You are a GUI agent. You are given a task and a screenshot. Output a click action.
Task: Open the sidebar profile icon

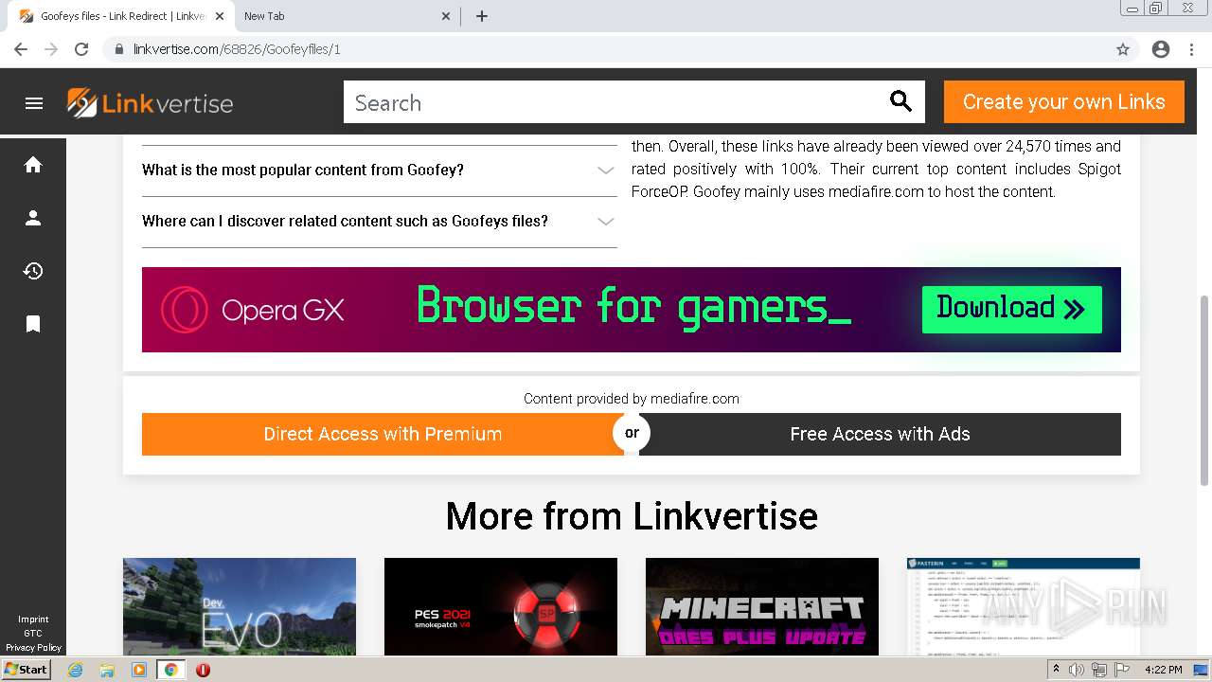(x=33, y=218)
